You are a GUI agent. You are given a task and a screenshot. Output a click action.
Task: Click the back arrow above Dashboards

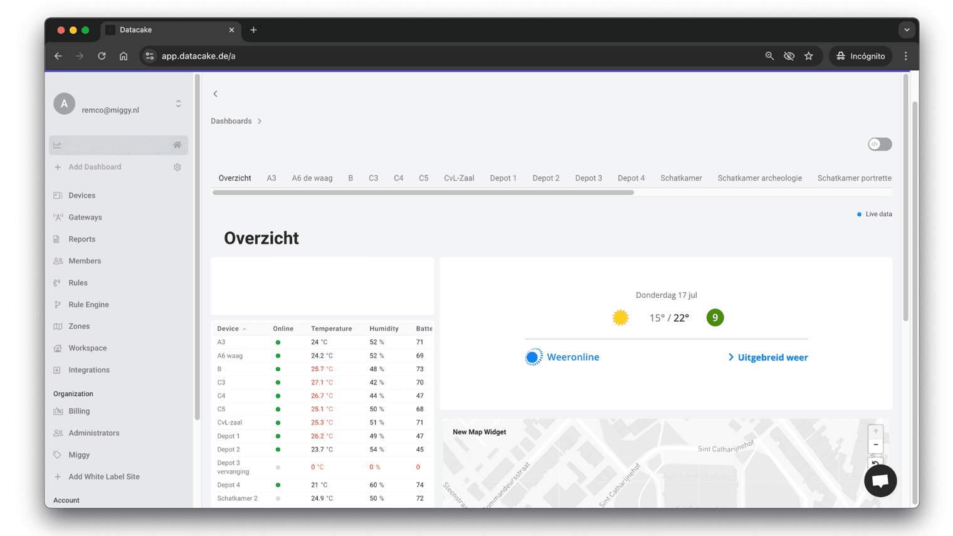coord(215,94)
